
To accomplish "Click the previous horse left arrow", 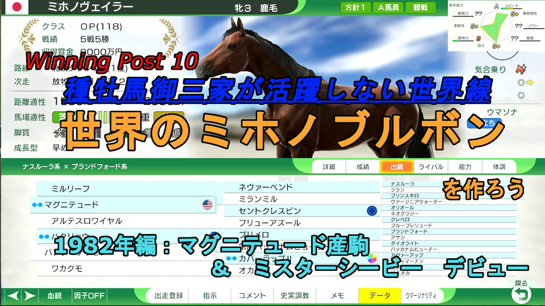I will tap(13, 296).
